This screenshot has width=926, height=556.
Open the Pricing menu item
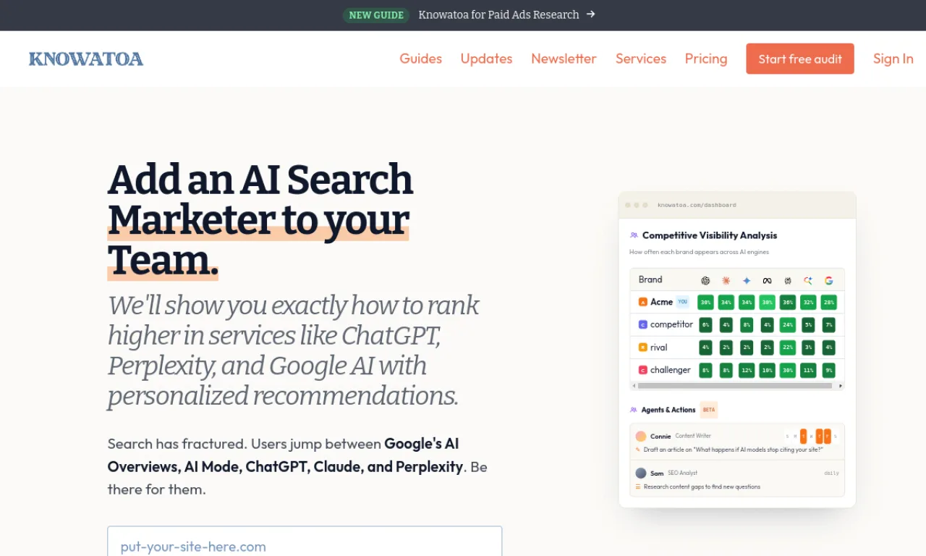tap(706, 59)
